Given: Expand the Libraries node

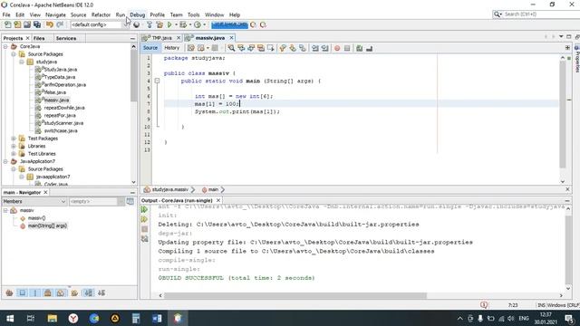Looking at the screenshot, I should coord(14,146).
